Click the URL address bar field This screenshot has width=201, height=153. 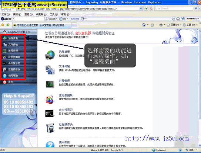click(x=78, y=9)
